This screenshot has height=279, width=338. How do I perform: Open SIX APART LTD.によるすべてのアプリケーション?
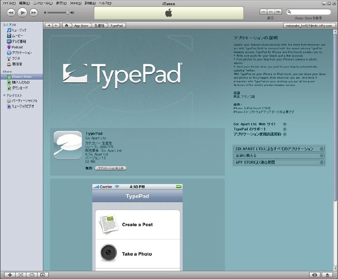click(x=279, y=149)
